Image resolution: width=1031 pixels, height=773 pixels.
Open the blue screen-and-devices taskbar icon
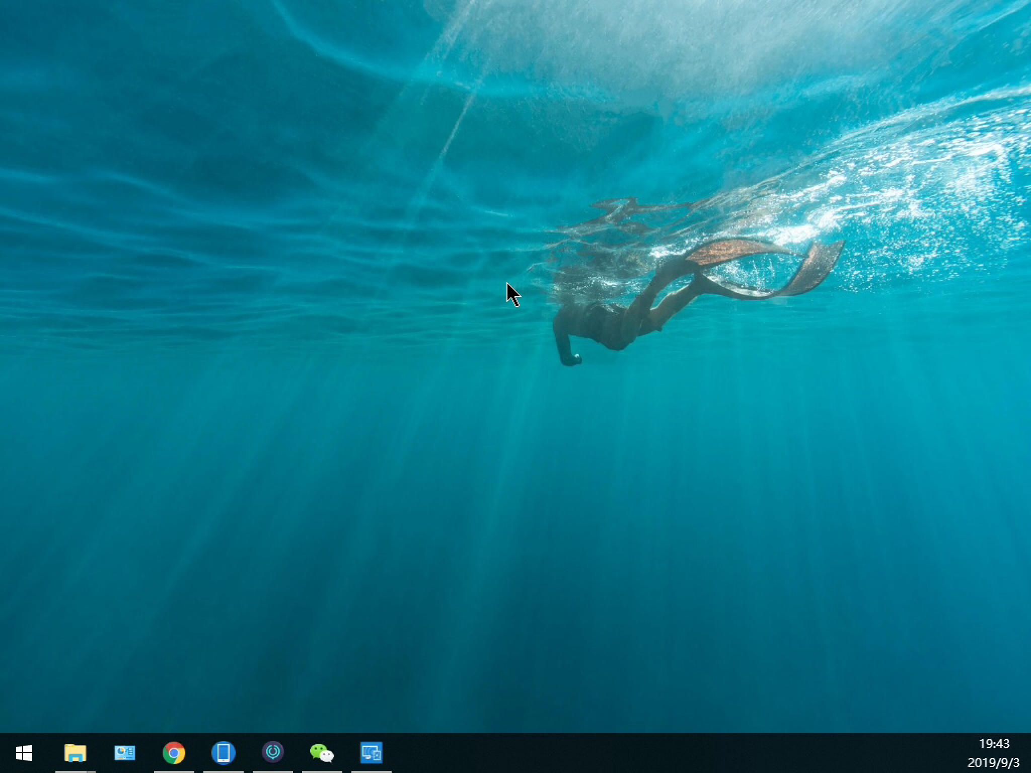[372, 753]
